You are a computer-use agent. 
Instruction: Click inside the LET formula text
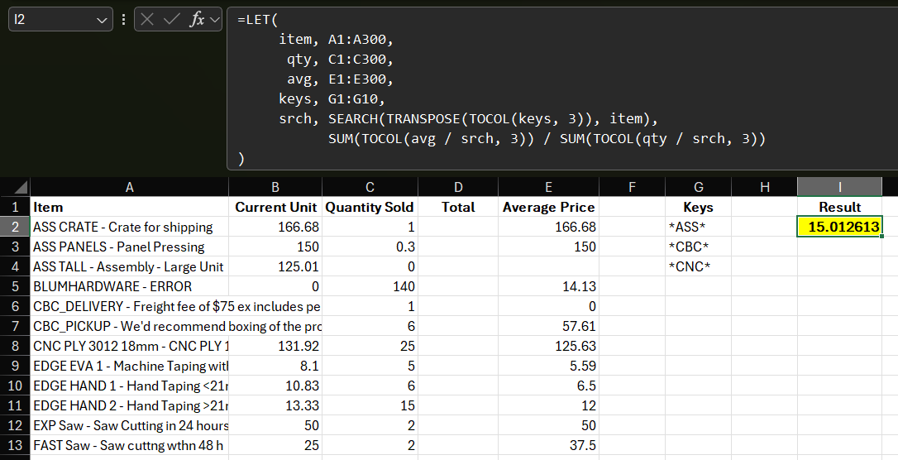coord(501,89)
